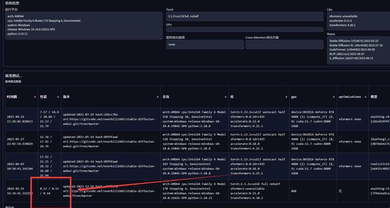Select timestamp cell 2023-06-03 10:50:43
This screenshot has width=390, height=208.
coord(22,166)
